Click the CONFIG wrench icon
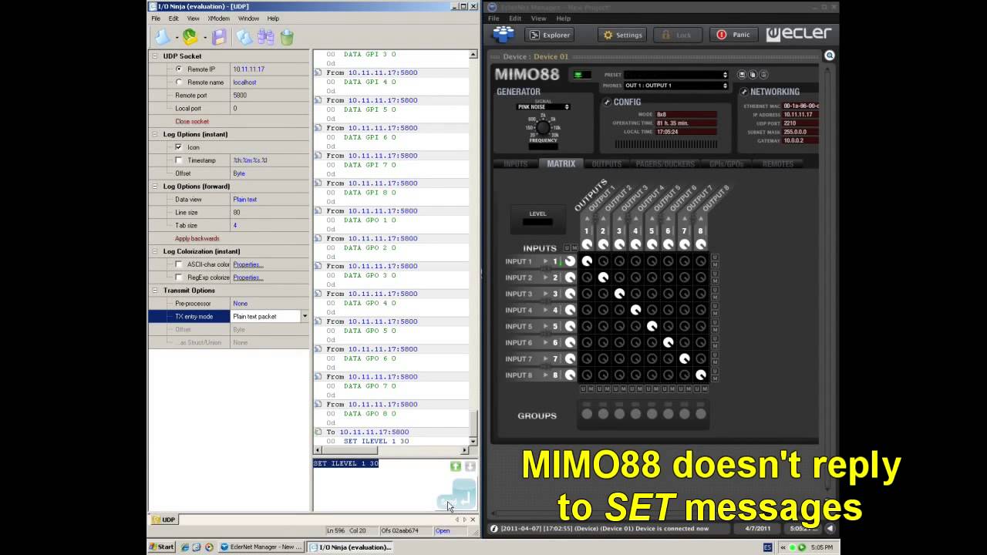The image size is (987, 555). [x=607, y=102]
